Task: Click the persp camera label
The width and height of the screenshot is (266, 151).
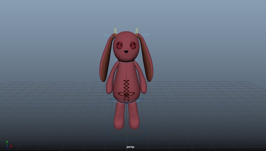Action: click(130, 147)
